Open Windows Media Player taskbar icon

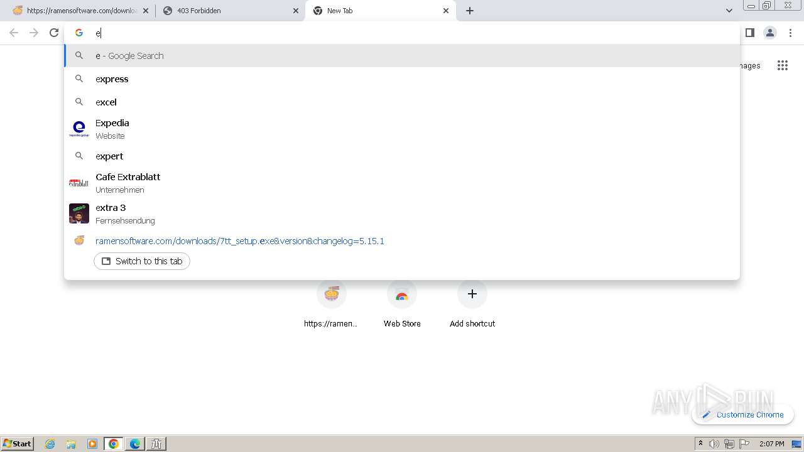pyautogui.click(x=92, y=444)
